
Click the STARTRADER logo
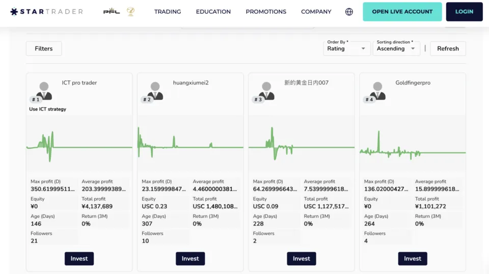(46, 12)
